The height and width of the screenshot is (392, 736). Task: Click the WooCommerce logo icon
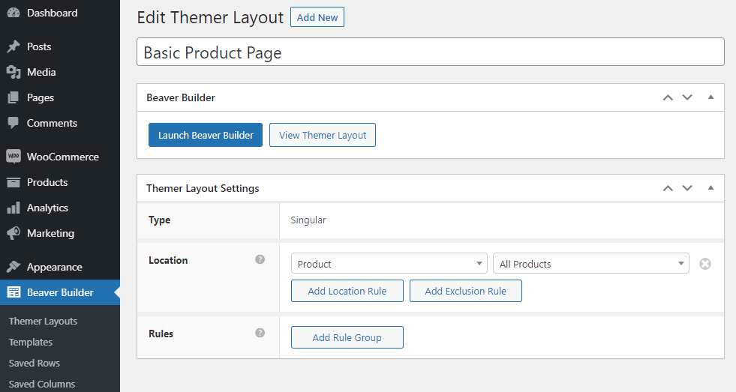click(x=14, y=157)
